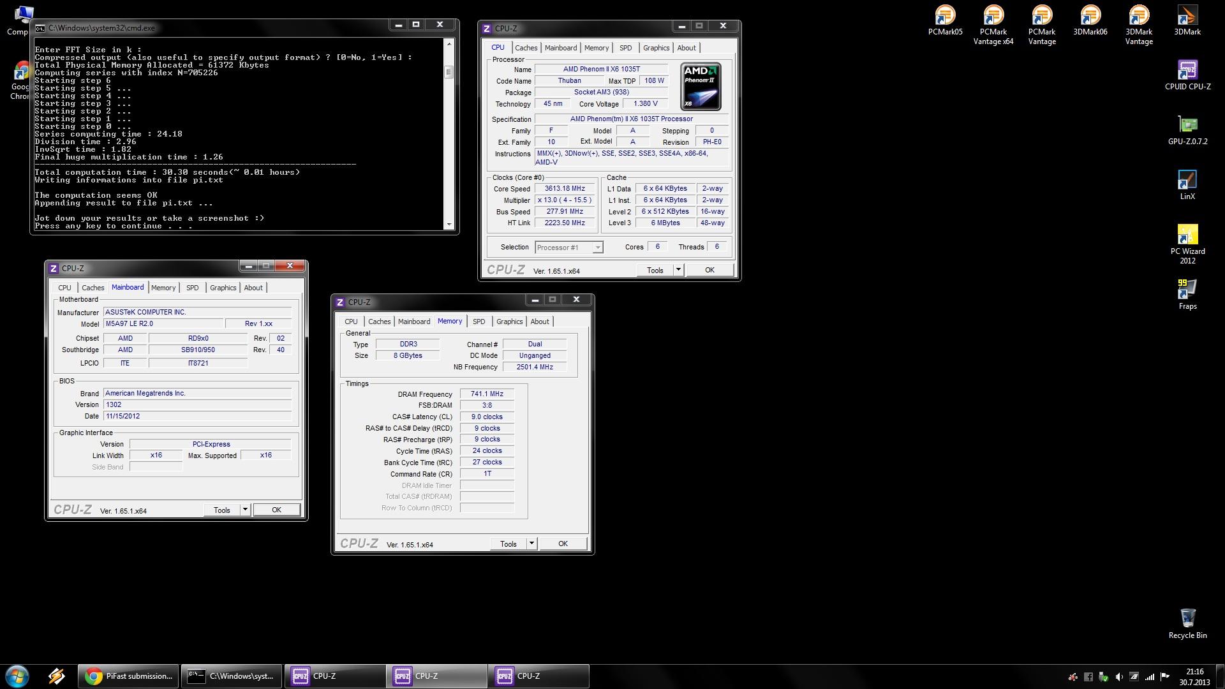Expand Tools dropdown arrow in the CPU tab window

(678, 270)
